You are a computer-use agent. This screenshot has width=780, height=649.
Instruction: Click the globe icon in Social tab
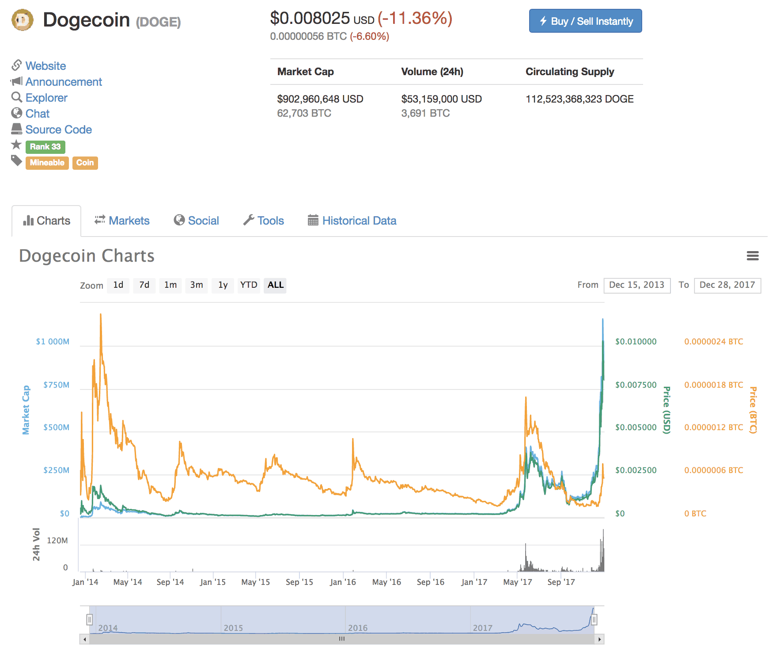(x=179, y=220)
